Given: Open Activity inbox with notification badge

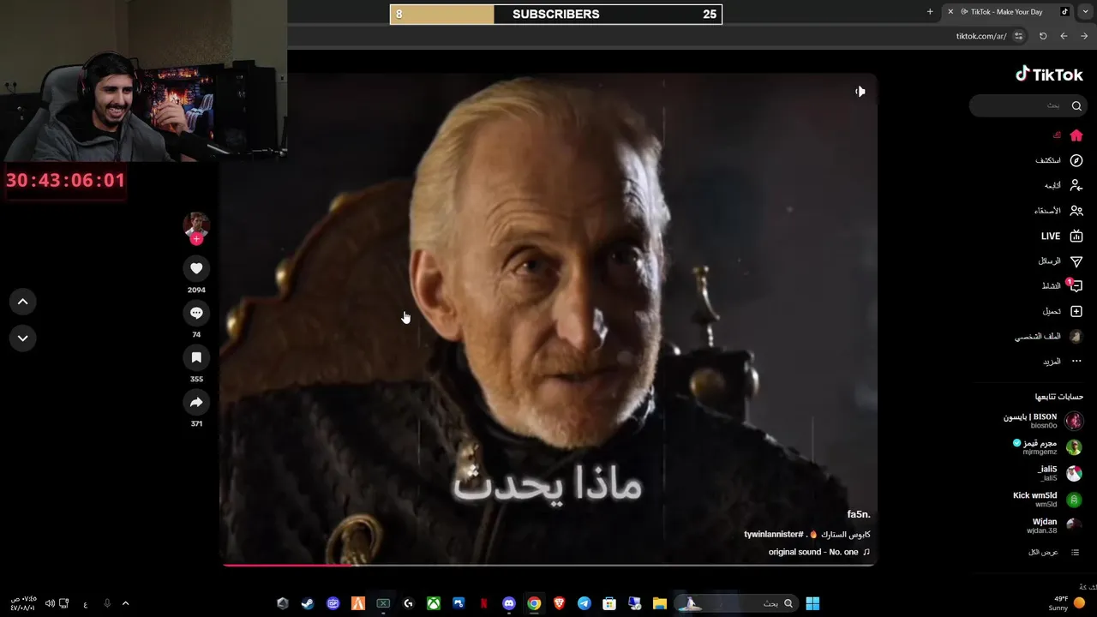Looking at the screenshot, I should click(x=1075, y=285).
